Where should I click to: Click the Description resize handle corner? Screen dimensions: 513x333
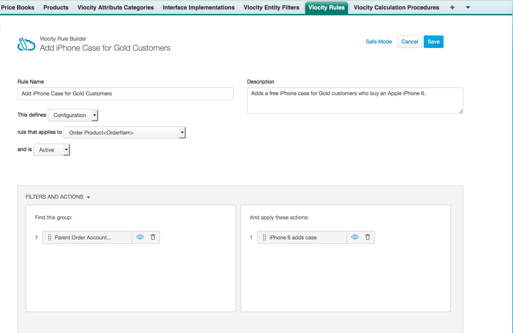461,111
